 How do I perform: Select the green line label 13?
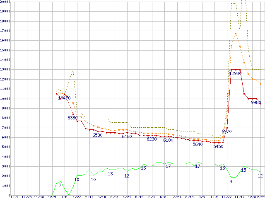click(110, 174)
